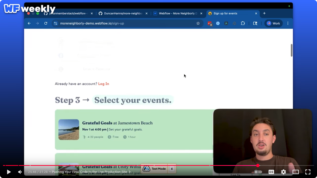The image size is (317, 178).
Task: Enter fullscreen mode
Action: (x=308, y=172)
